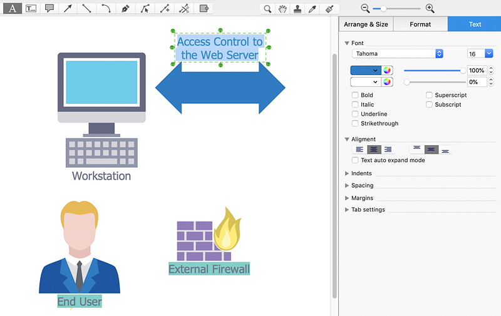Viewport: 501px width, 316px height.
Task: Select the callout speech bubble tool
Action: [49, 8]
